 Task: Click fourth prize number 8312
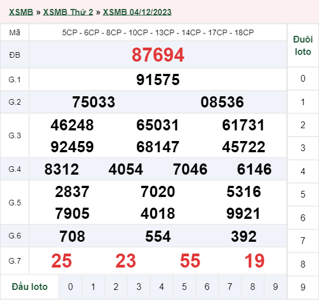click(x=62, y=169)
